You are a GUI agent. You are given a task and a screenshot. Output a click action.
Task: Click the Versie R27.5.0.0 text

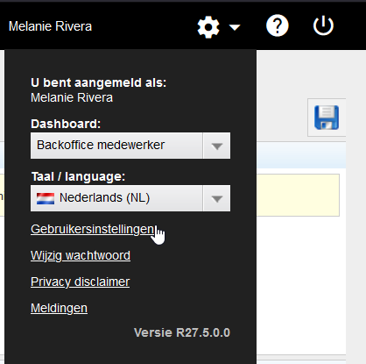click(182, 332)
